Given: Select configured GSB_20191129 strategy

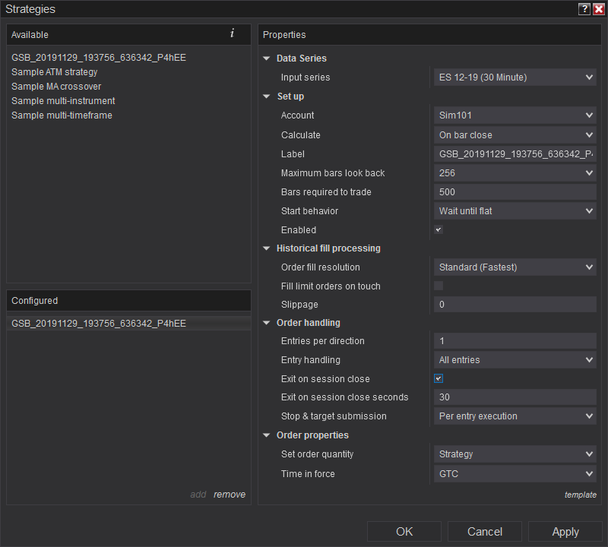Looking at the screenshot, I should click(x=99, y=324).
